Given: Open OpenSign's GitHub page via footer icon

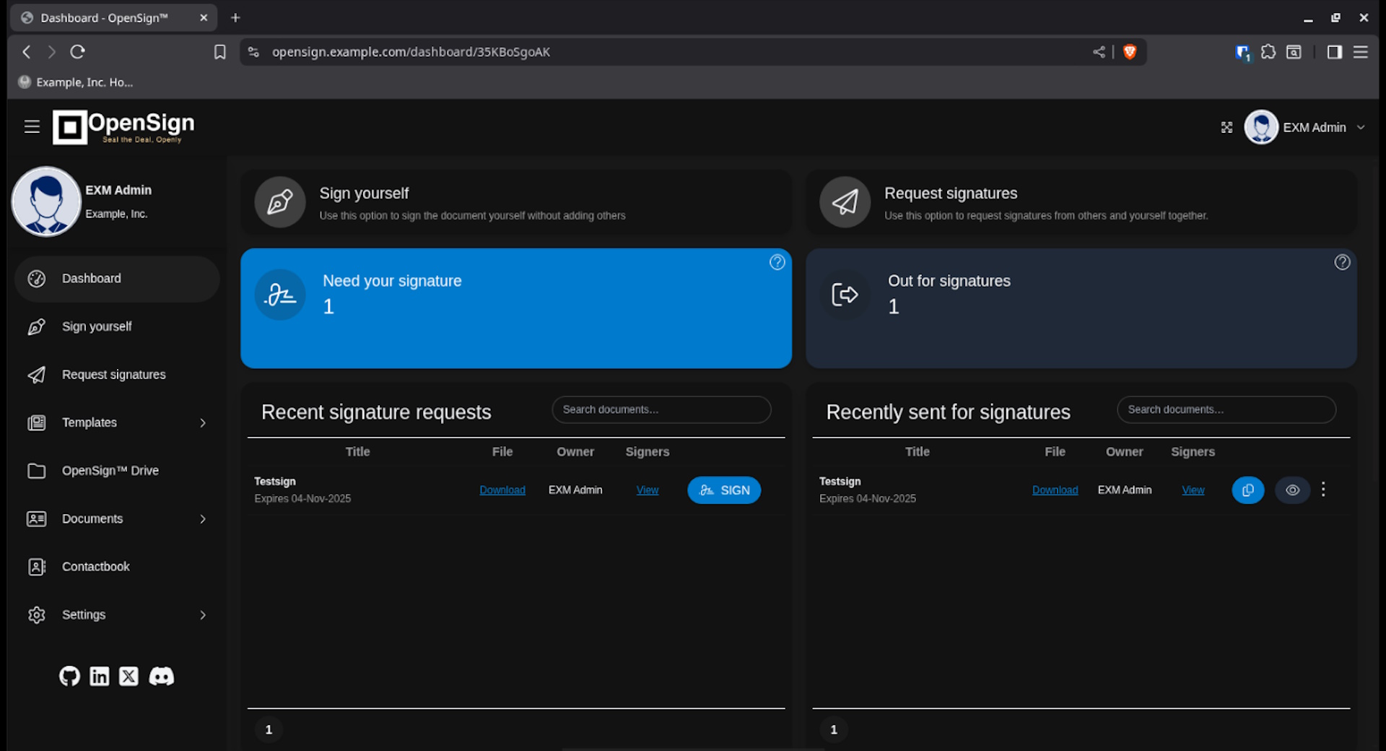Looking at the screenshot, I should 69,677.
